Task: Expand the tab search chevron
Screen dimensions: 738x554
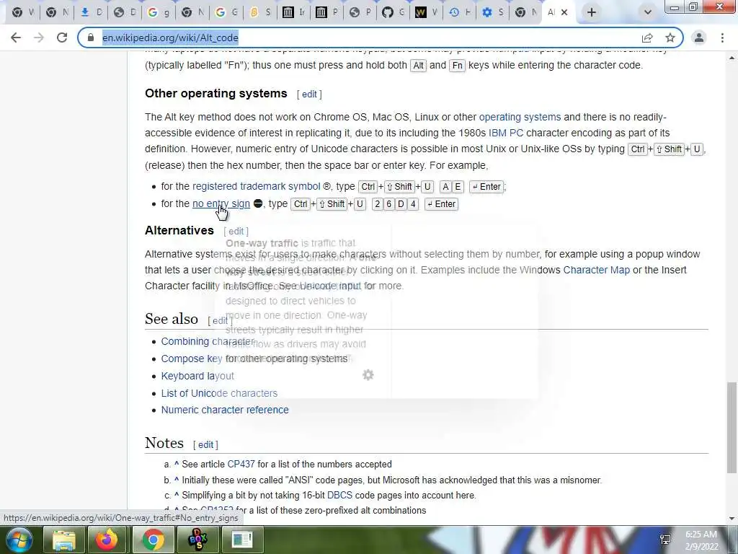Action: point(648,12)
